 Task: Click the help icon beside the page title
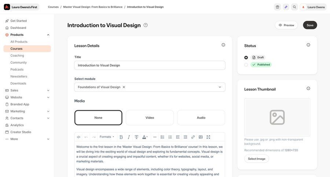point(146,25)
